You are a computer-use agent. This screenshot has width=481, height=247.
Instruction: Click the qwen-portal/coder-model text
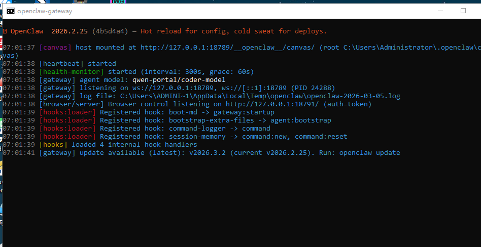point(179,80)
